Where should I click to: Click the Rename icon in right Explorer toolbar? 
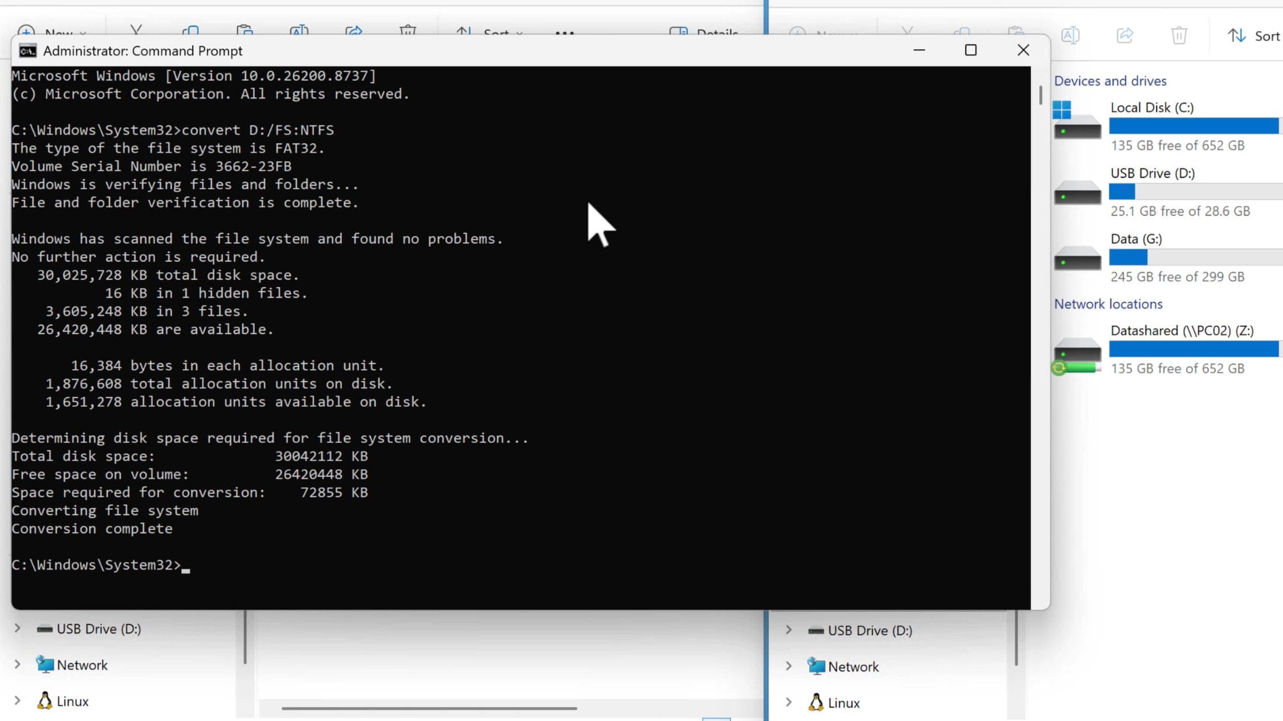click(1070, 35)
